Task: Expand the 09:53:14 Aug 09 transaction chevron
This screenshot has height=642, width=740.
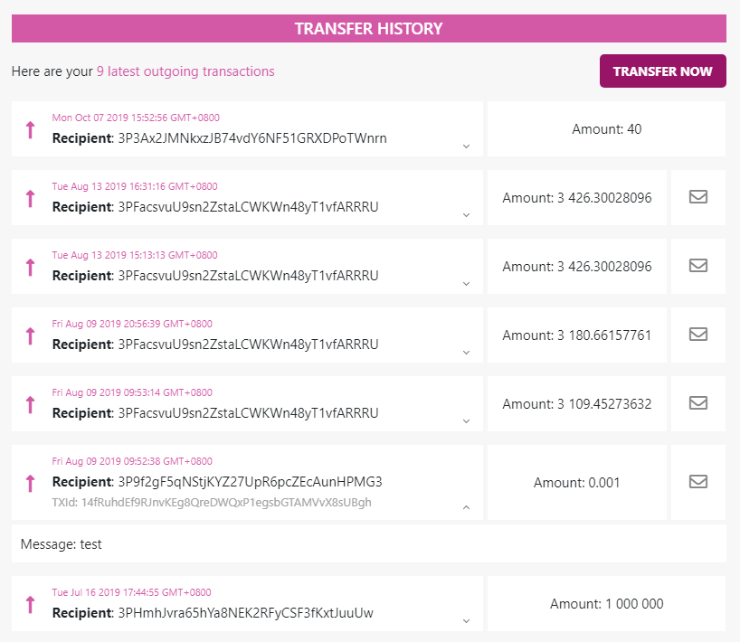Action: (466, 421)
